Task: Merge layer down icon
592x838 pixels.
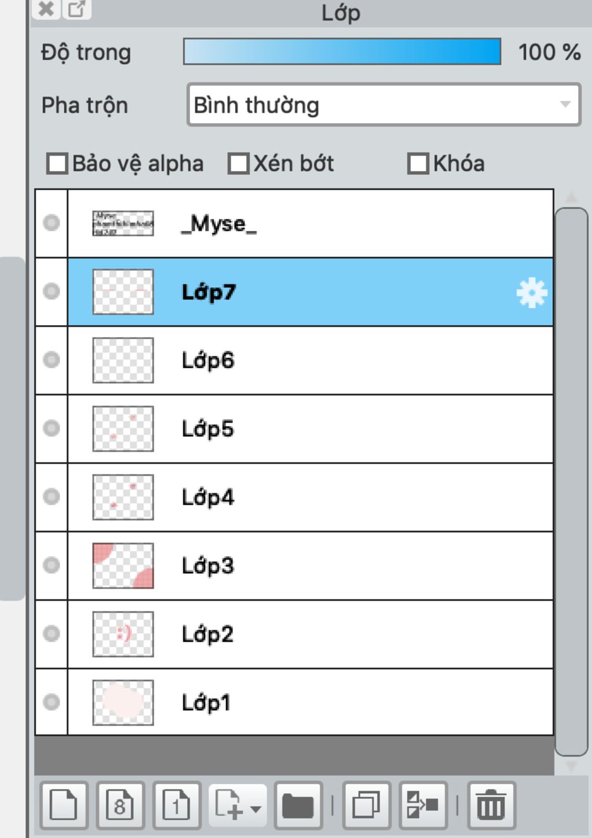Action: click(x=423, y=804)
